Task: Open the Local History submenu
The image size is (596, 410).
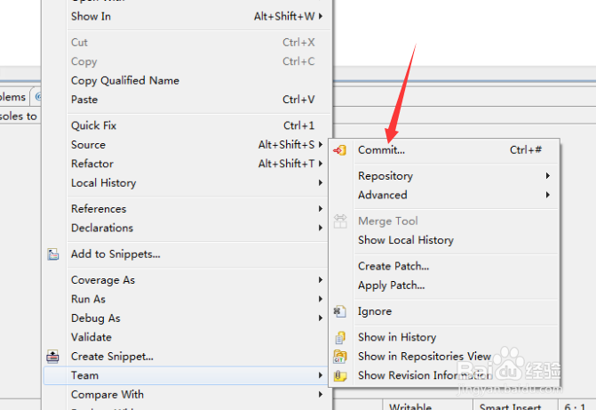Action: click(187, 183)
